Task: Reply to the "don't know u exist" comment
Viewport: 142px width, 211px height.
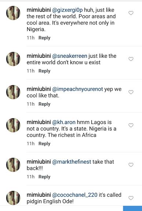Action: 44,71
